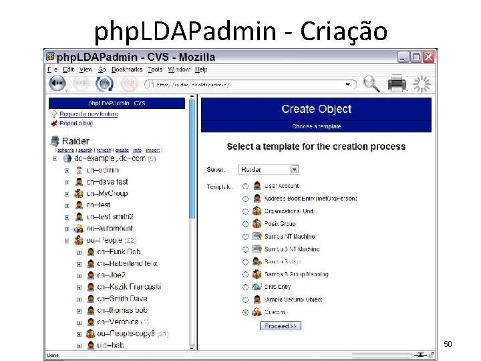Select the Samba NT Machine radio button
The width and height of the screenshot is (481, 361).
[245, 237]
